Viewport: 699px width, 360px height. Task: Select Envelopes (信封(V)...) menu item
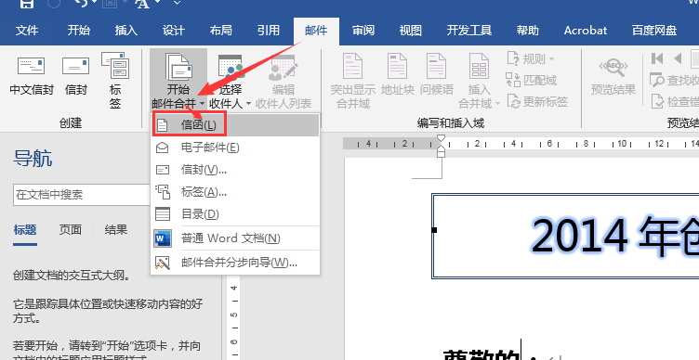pos(235,170)
